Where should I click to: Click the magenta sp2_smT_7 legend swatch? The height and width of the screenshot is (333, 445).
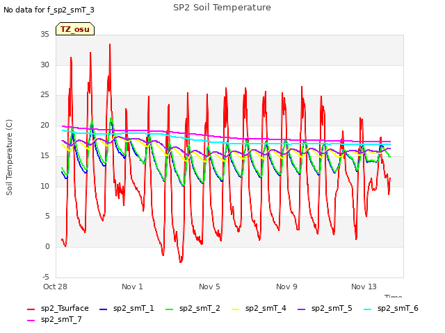click(31, 321)
